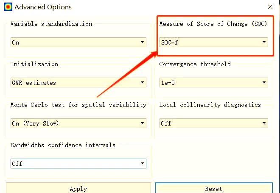Open the Initialization dropdown showing GWR estimates
280x193 pixels.
pyautogui.click(x=78, y=83)
